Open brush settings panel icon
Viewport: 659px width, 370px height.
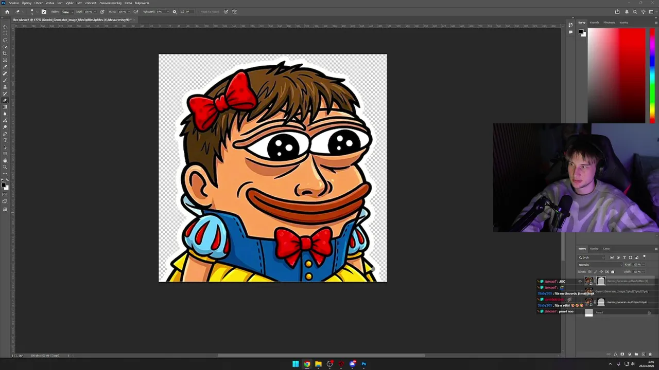click(44, 11)
